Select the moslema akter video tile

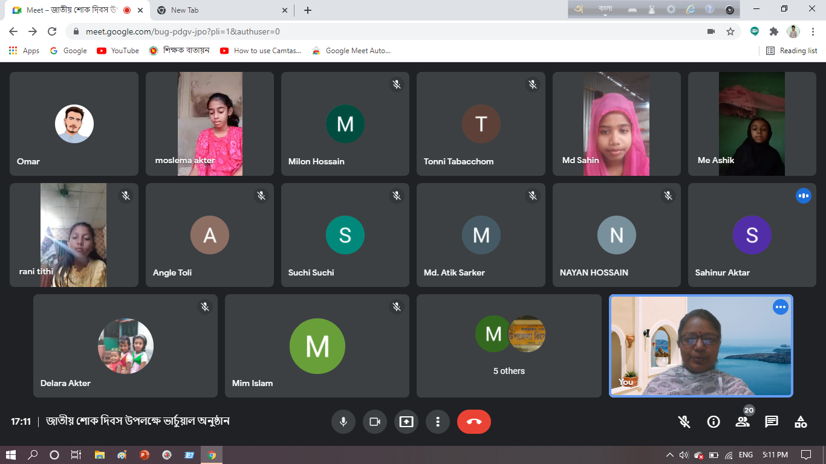pyautogui.click(x=210, y=124)
